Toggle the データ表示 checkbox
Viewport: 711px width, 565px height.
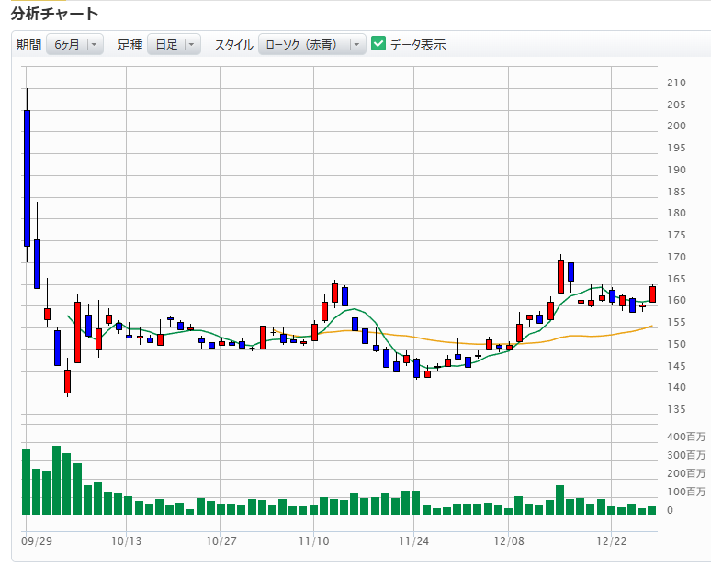[378, 44]
